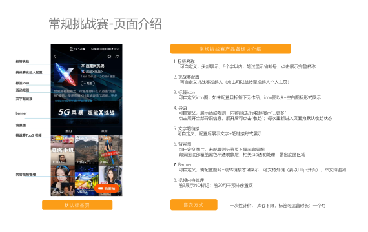Select the heading 8. 视频内容管理
This screenshot has width=368, height=232.
click(x=189, y=180)
